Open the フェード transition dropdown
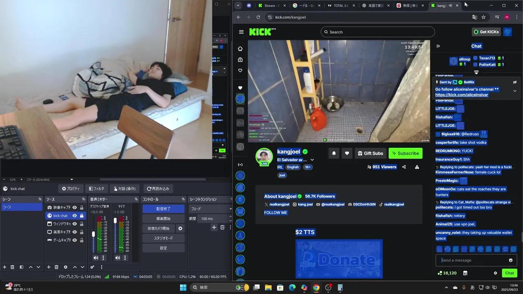 211,209
